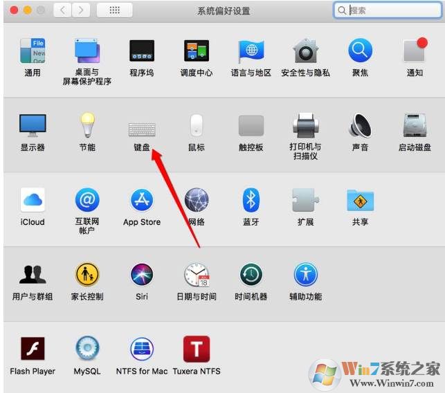
Task: Minimize the 系统偏好设置 window
Action: 27,10
